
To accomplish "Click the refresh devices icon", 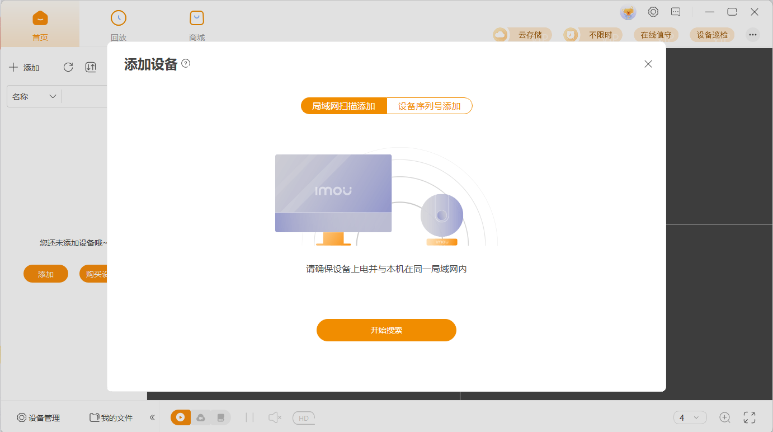I will pos(68,67).
